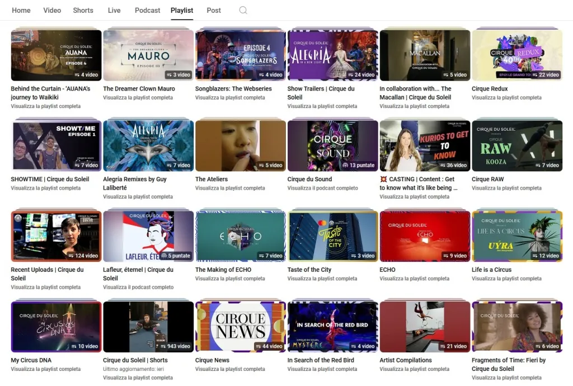
Task: Open Songblazers Episode 4 thumbnail
Action: coord(241,55)
